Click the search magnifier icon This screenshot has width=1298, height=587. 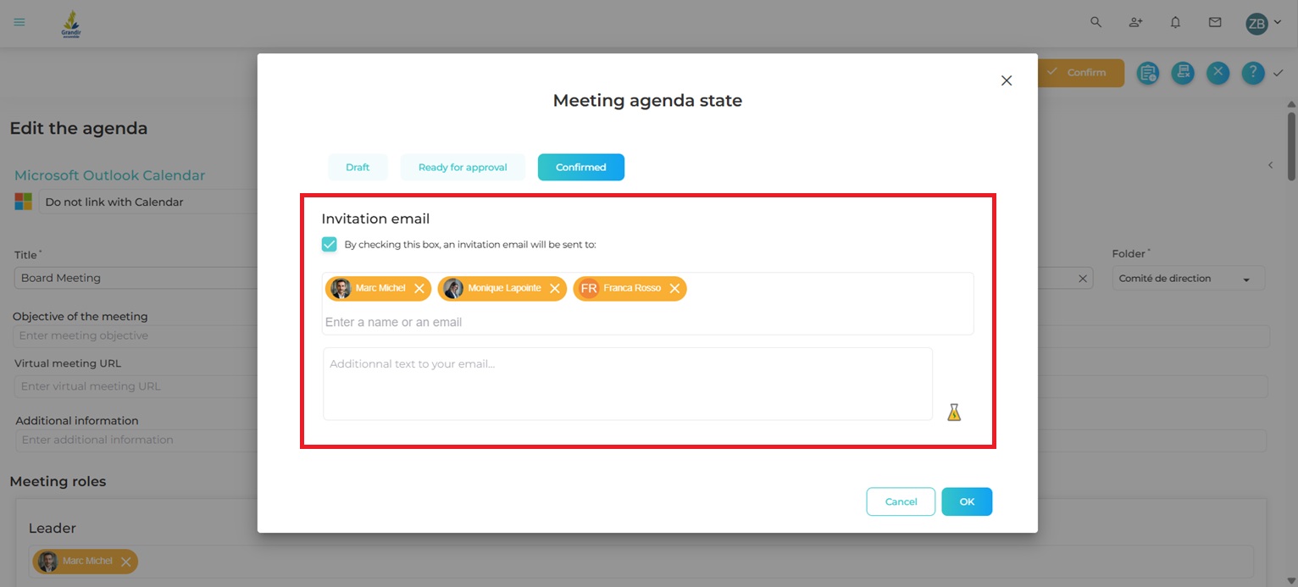tap(1096, 23)
